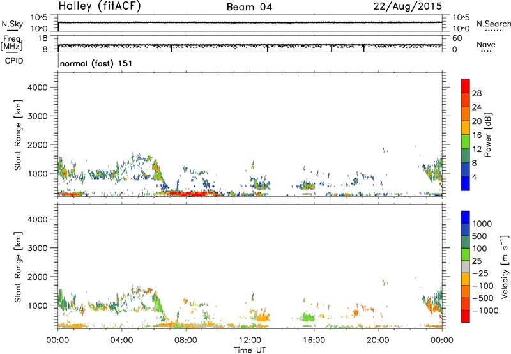Screen dimensions: 511x354
Task: Click the '16:00' time axis label
Action: [x=314, y=341]
